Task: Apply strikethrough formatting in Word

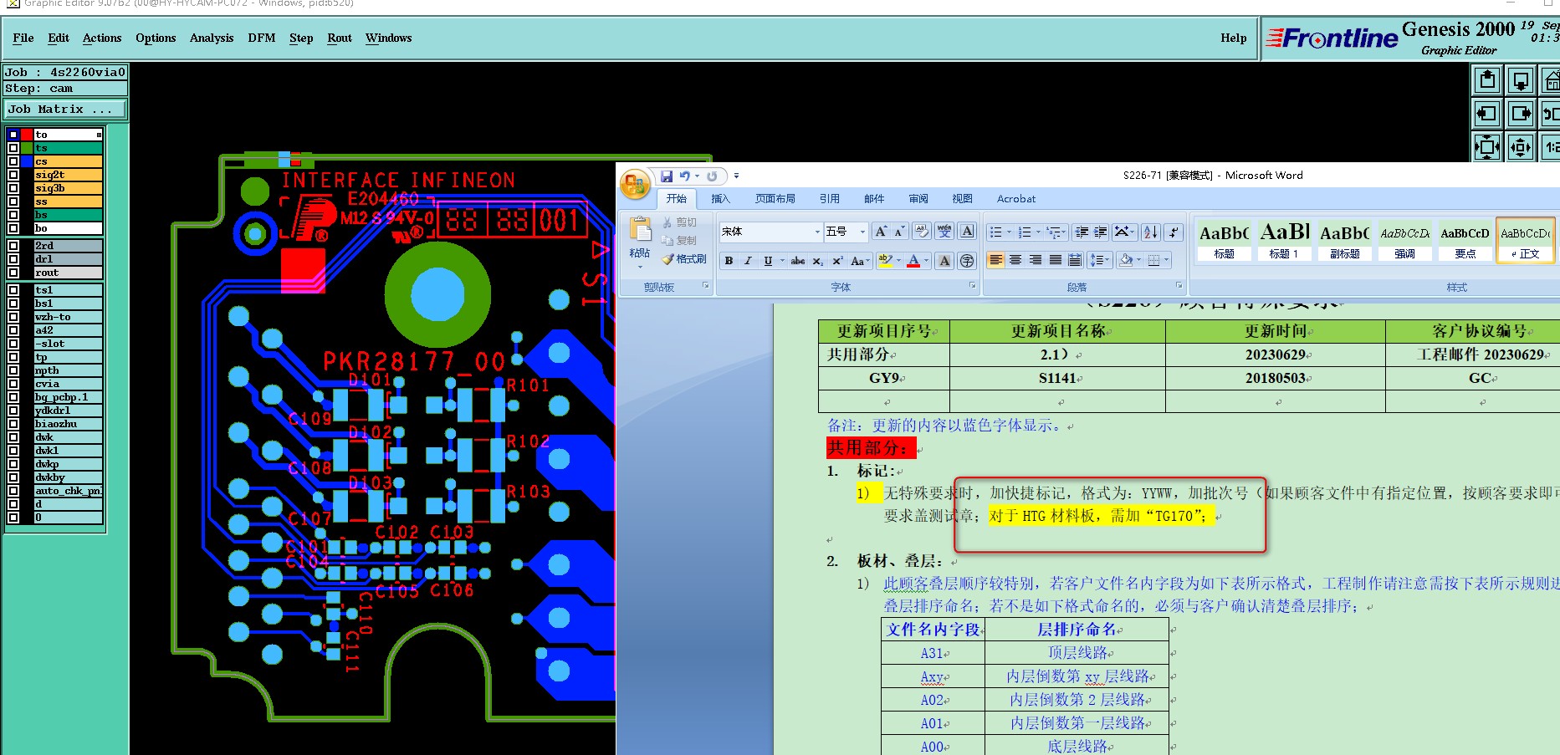Action: point(798,261)
